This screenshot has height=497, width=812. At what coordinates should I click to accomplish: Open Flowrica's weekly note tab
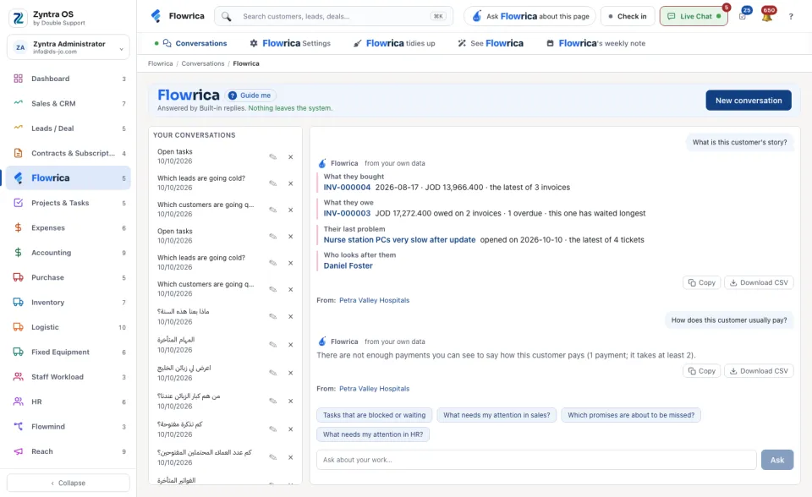click(x=596, y=43)
